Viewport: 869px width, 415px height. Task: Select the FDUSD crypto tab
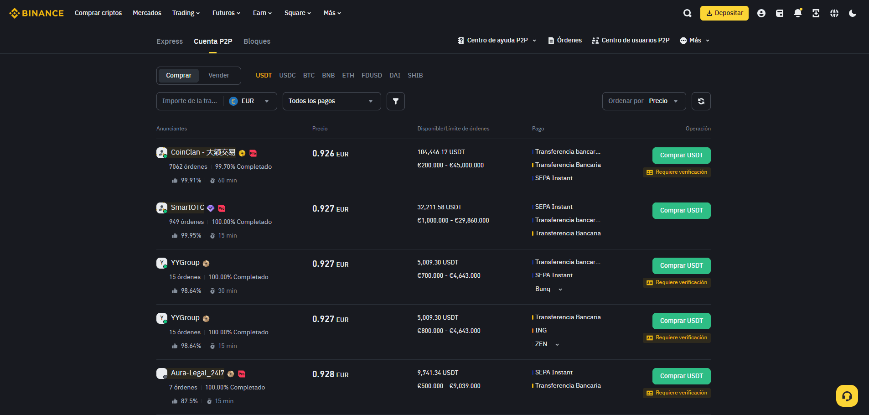pos(372,76)
